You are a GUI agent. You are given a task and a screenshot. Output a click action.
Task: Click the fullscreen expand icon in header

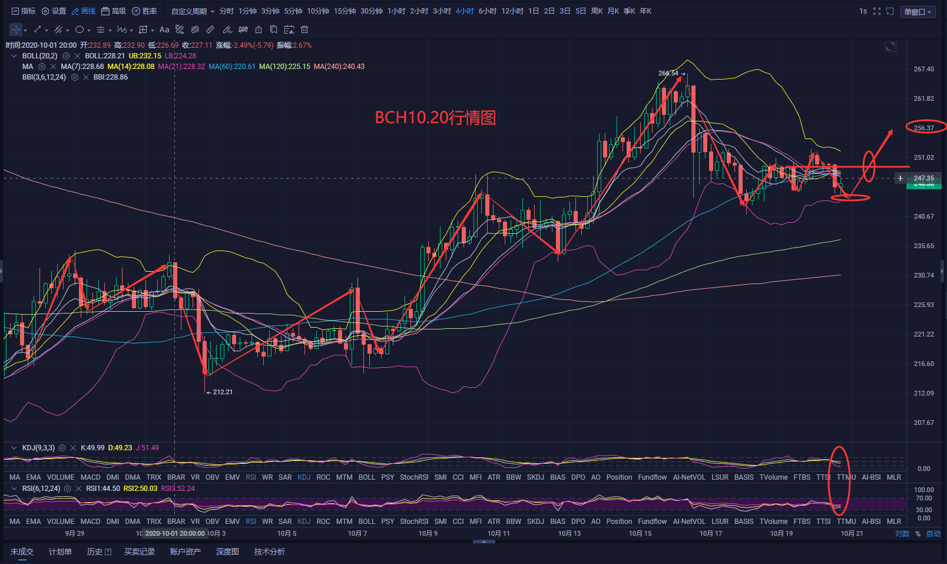pos(877,11)
